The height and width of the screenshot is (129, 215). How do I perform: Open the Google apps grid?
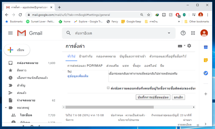coord(193,33)
